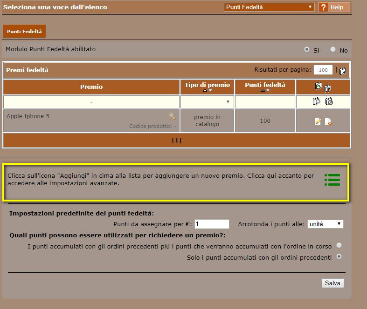This screenshot has width=367, height=309.
Task: Switch to the Punti Fedeltà tab
Action: click(x=24, y=31)
